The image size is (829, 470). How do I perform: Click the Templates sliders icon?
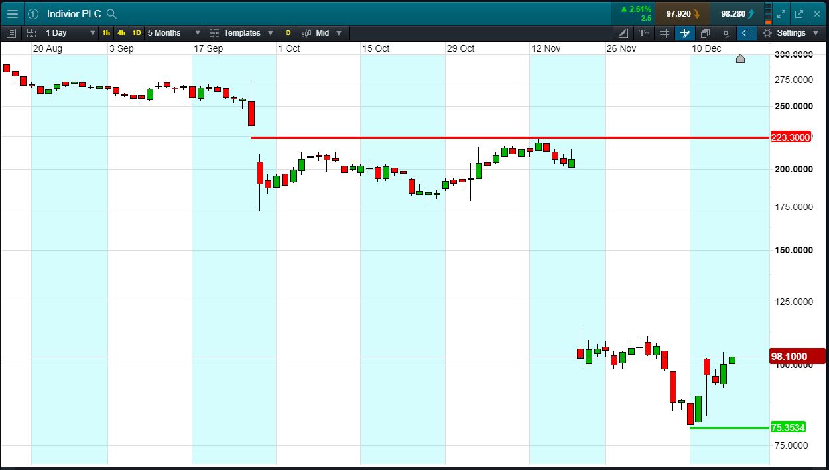[x=214, y=32]
